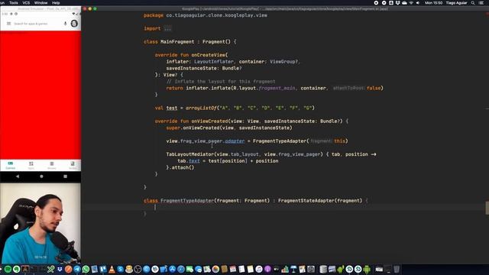Open Keynote from the dock
Viewport: 489px width, 275px height.
[x=293, y=269]
